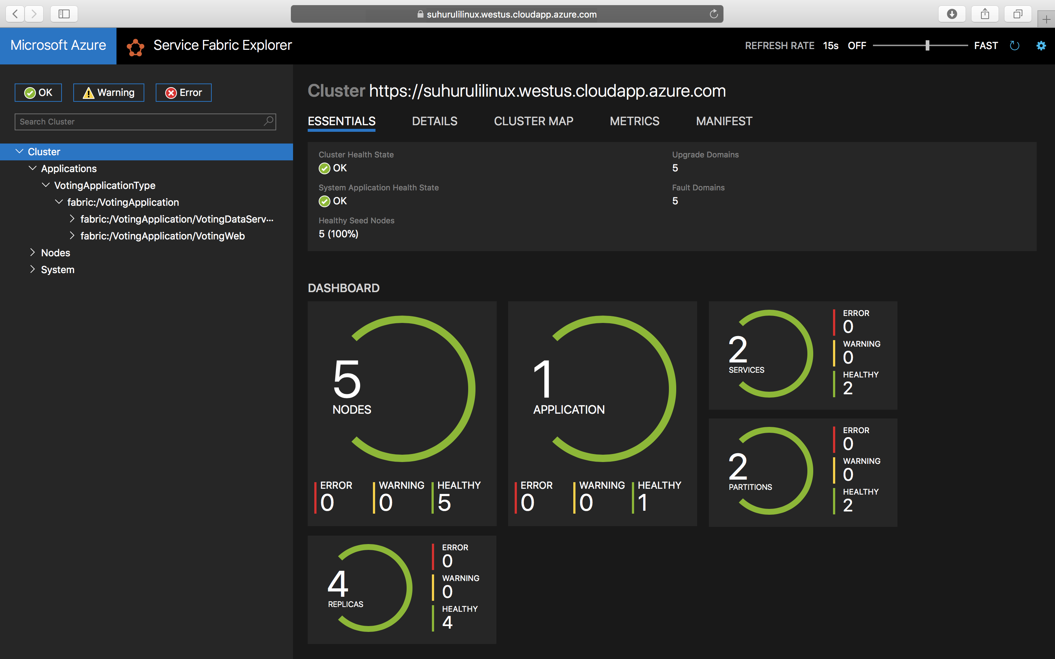Expand the fabric:/VotingApplication/VotingDataServ... node
This screenshot has width=1055, height=659.
coord(71,219)
